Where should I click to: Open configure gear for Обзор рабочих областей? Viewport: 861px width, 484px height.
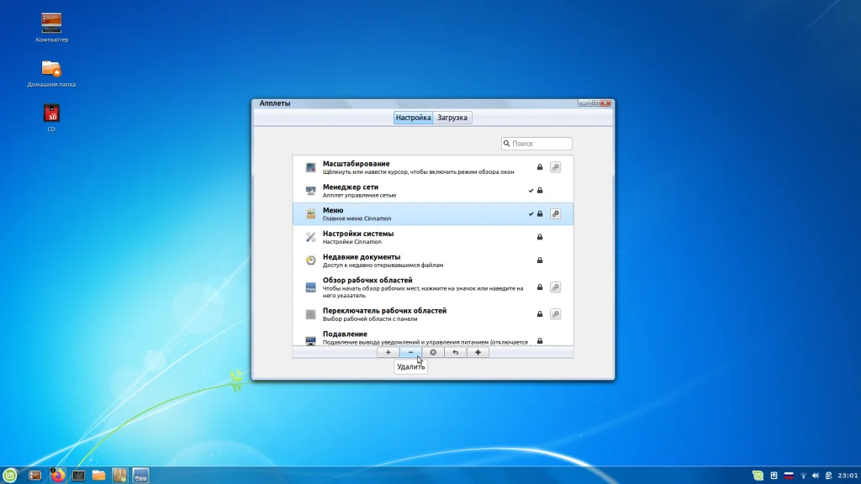tap(555, 287)
